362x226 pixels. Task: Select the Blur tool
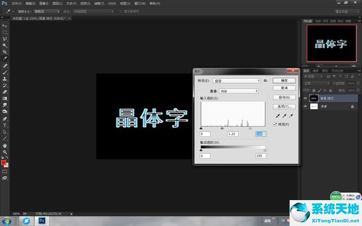coord(5,105)
